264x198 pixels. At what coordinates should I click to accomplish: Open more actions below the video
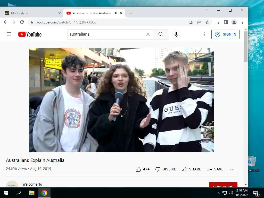coord(232,170)
